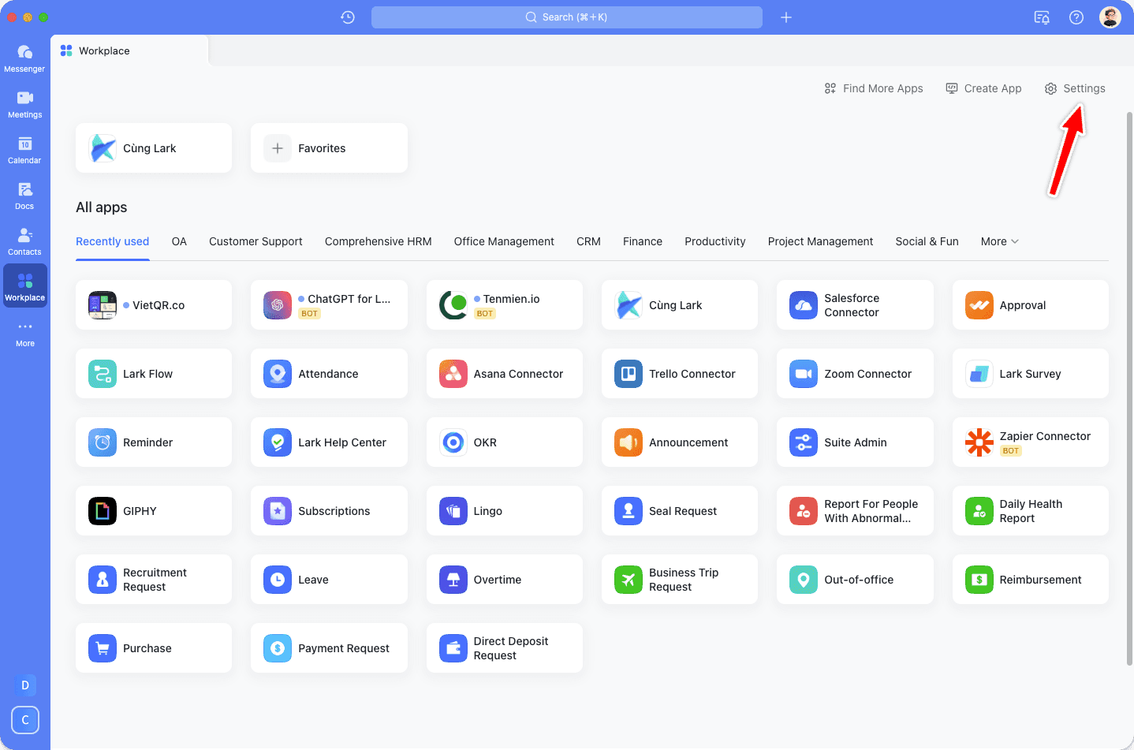This screenshot has height=750, width=1134.
Task: Open the Trello Connector app
Action: click(679, 374)
